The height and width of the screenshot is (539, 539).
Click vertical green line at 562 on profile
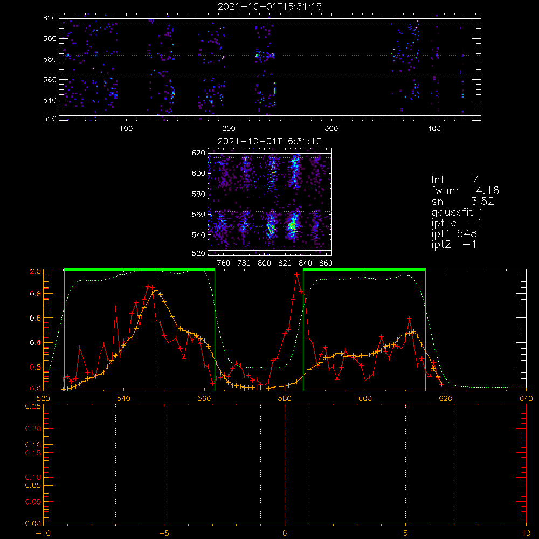click(215, 330)
